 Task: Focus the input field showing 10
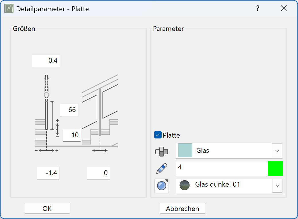[72, 135]
